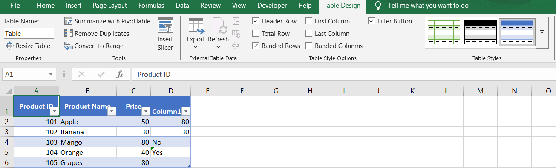Switch to the View tab

point(239,6)
